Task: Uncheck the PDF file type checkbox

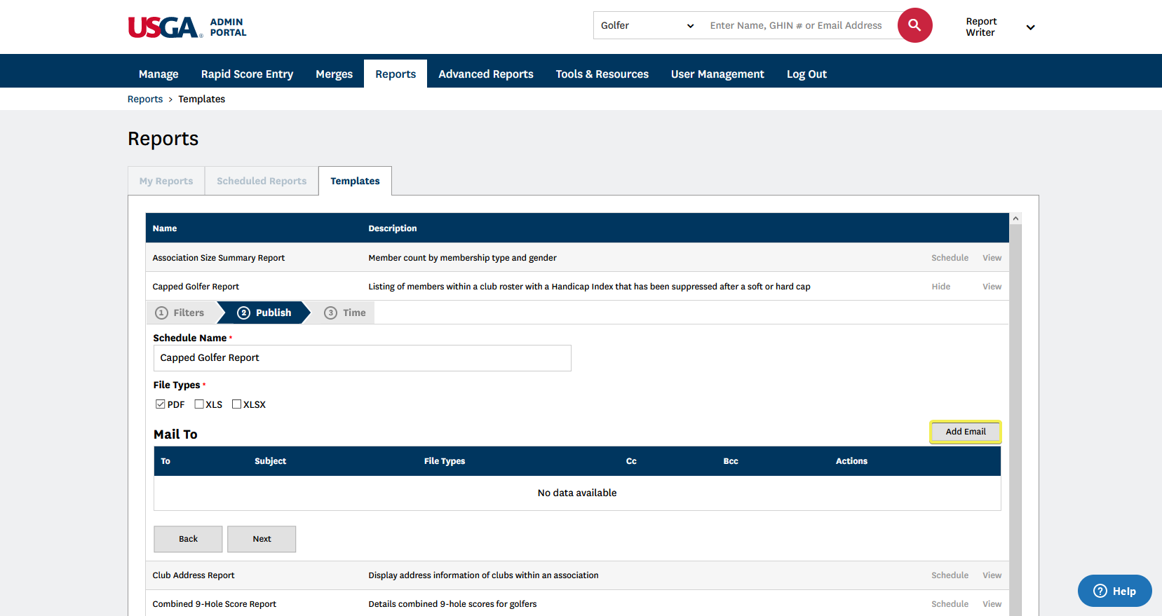Action: 161,404
